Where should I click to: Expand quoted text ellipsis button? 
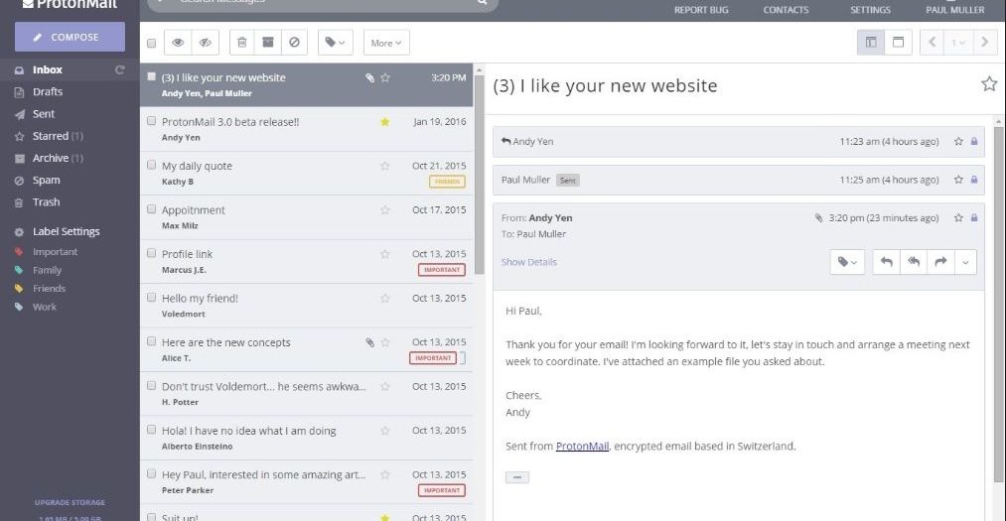[517, 477]
